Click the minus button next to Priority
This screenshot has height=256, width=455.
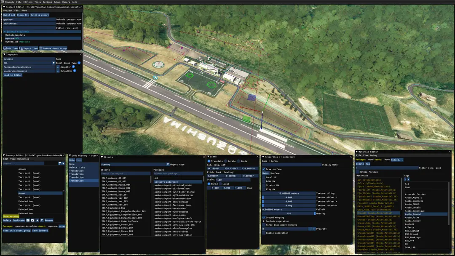point(310,229)
